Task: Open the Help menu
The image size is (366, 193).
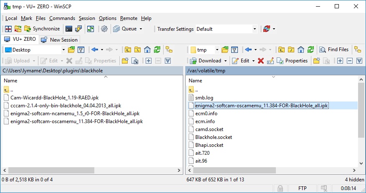Action: coord(146,18)
